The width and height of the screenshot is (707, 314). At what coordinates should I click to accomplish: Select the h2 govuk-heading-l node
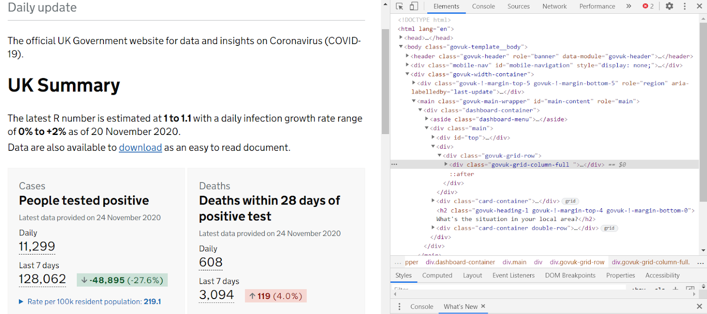566,215
